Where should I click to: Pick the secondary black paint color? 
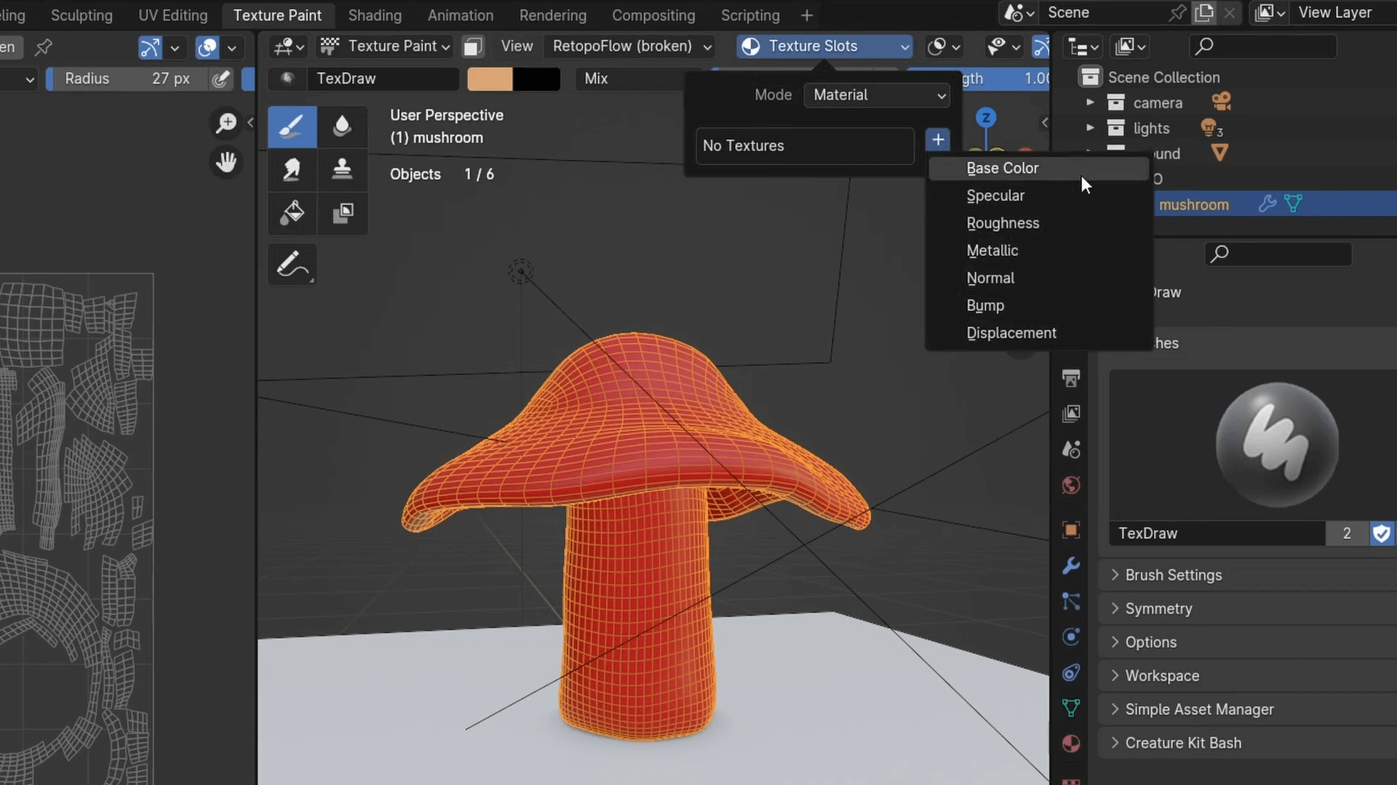point(536,78)
